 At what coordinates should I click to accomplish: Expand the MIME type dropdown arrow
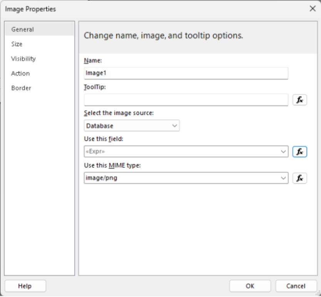click(284, 178)
